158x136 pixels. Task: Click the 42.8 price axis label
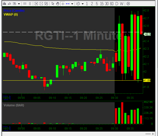[x=146, y=10]
